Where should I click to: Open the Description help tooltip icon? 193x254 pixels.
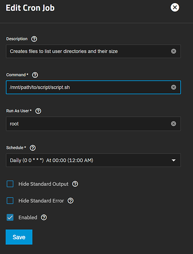(34, 39)
